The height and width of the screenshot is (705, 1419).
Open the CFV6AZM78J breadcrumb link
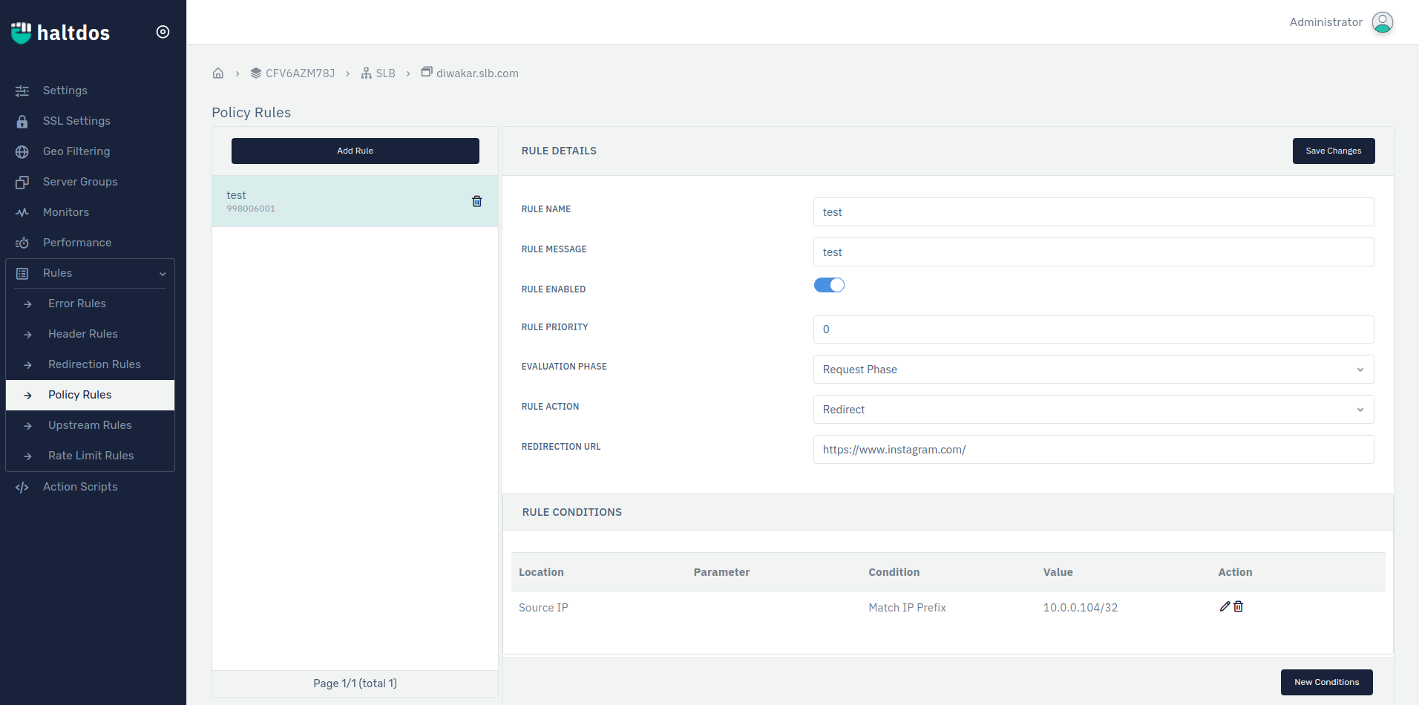pyautogui.click(x=301, y=73)
